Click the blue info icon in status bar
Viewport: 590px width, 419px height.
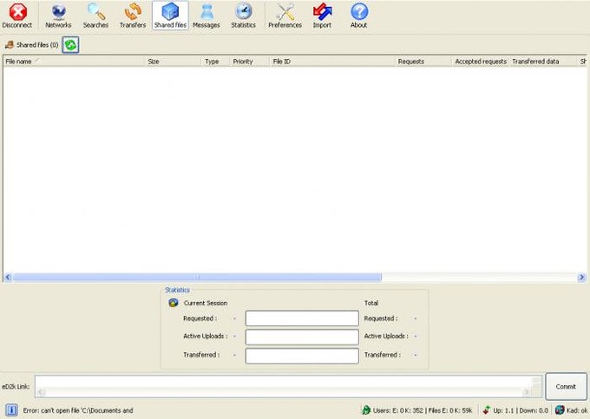pos(11,410)
